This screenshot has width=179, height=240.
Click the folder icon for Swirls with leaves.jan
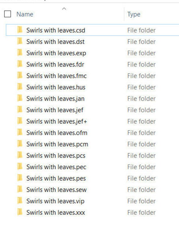pos(20,98)
